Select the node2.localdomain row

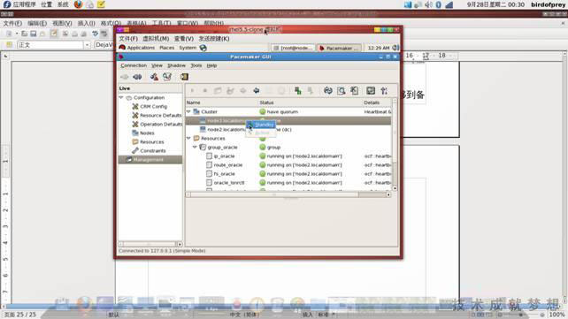[288, 130]
